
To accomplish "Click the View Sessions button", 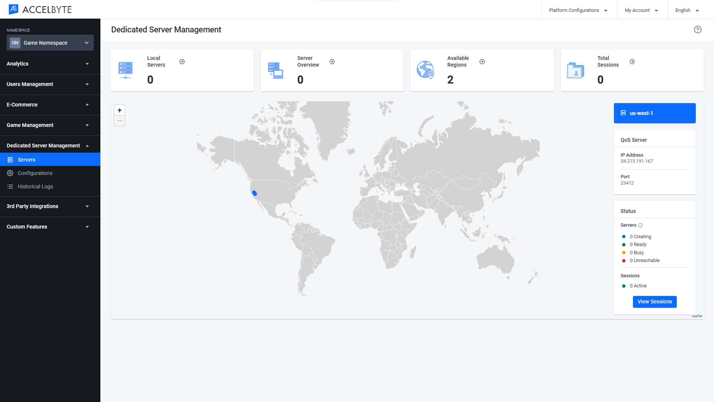I will [x=654, y=302].
